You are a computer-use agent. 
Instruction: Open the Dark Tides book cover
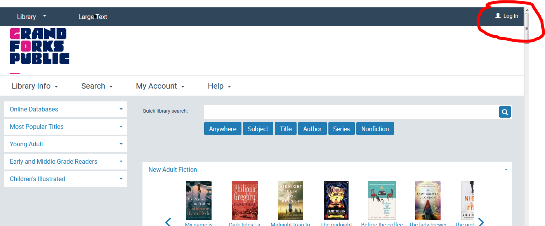point(245,200)
